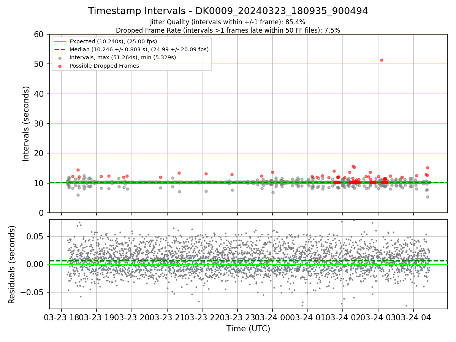This screenshot has width=456, height=342.
Task: Click the lowest gray point near 5.3 seconds
Action: [x=427, y=197]
